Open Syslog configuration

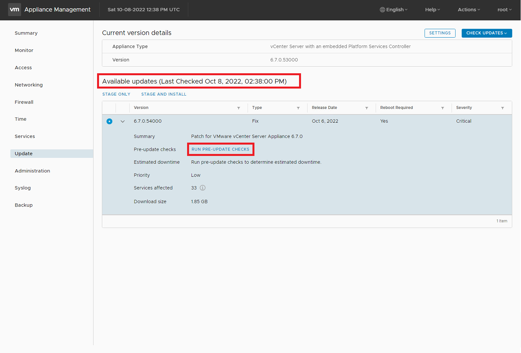pyautogui.click(x=23, y=188)
